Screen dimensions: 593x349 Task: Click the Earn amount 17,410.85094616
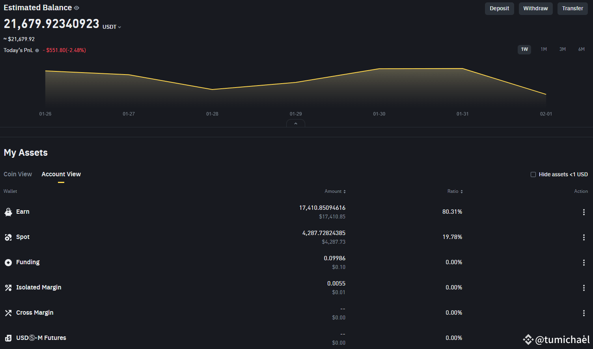coord(322,208)
